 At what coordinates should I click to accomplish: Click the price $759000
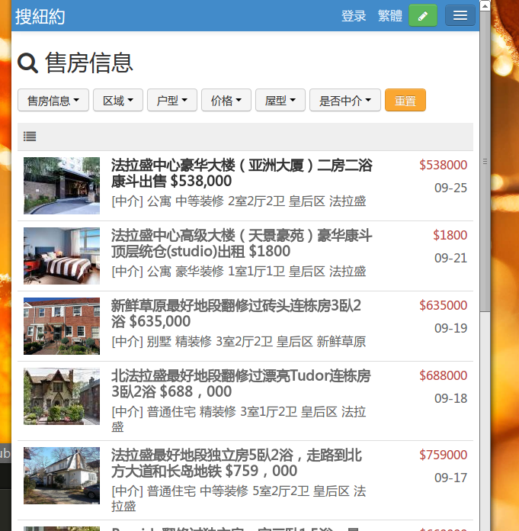[x=444, y=455]
